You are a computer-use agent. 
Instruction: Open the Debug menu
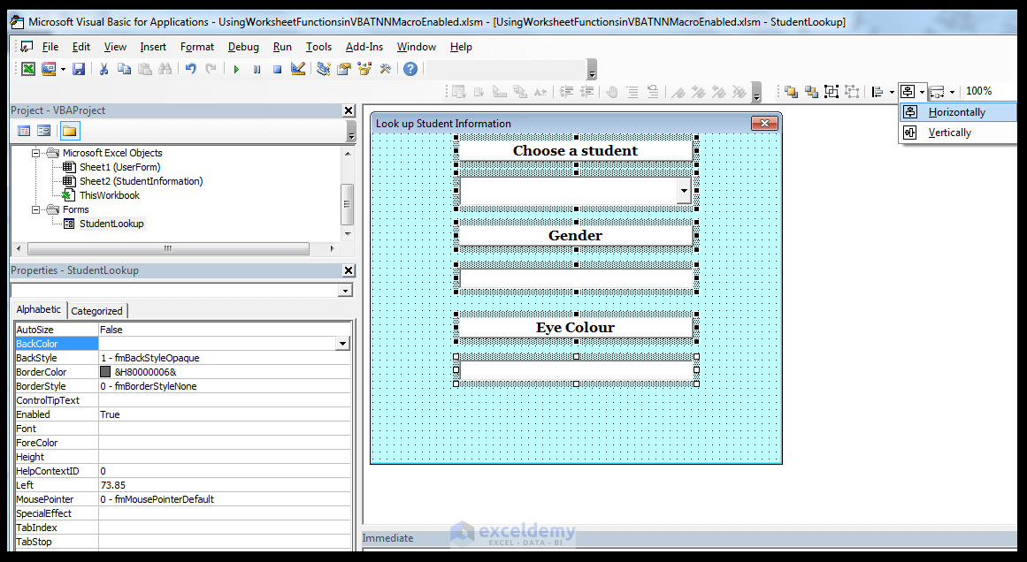point(243,47)
